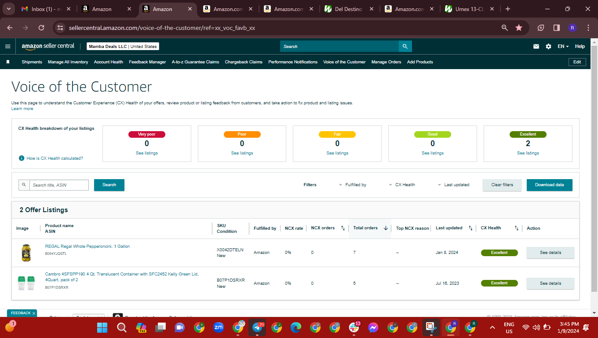Image resolution: width=598 pixels, height=338 pixels.
Task: See listings under Excellent
Action: coord(528,153)
